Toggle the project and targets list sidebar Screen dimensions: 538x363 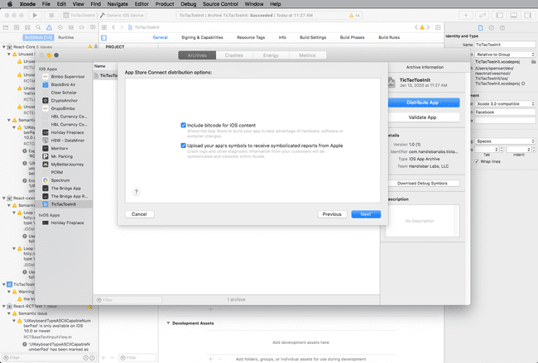coord(104,38)
